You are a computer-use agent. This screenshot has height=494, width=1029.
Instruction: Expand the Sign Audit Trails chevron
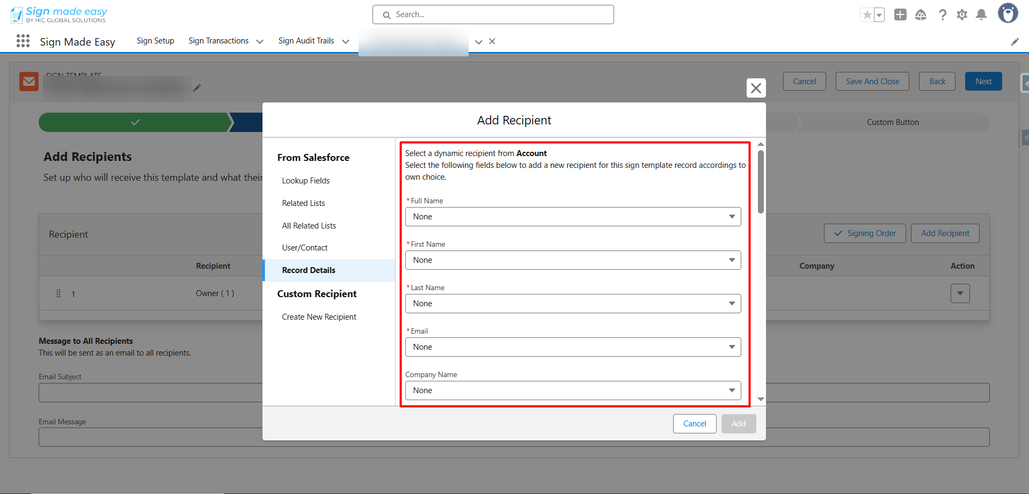[346, 41]
